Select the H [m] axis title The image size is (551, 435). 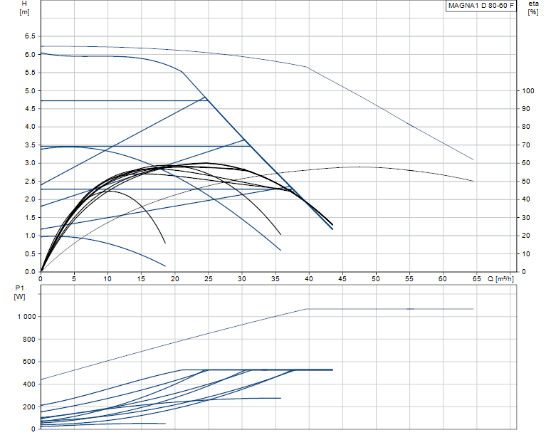(x=24, y=8)
